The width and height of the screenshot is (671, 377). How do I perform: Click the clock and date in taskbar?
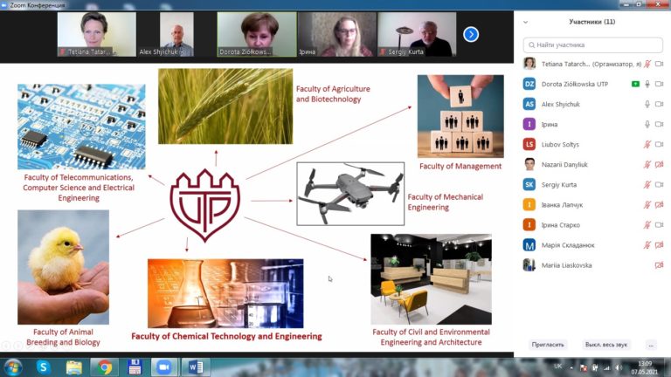pyautogui.click(x=644, y=367)
